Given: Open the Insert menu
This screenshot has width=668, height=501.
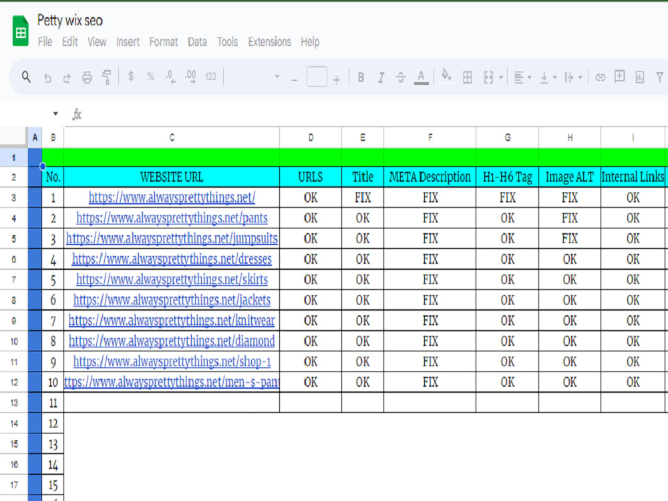Looking at the screenshot, I should click(128, 41).
